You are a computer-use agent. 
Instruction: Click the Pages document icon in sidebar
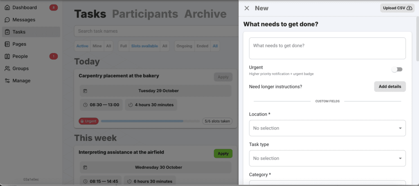(7, 44)
